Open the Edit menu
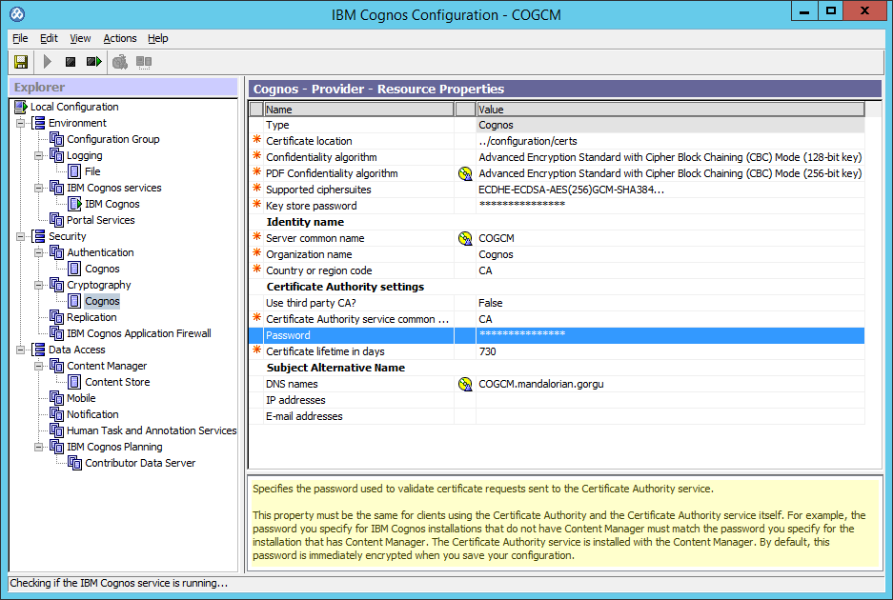This screenshot has height=600, width=893. click(x=49, y=38)
